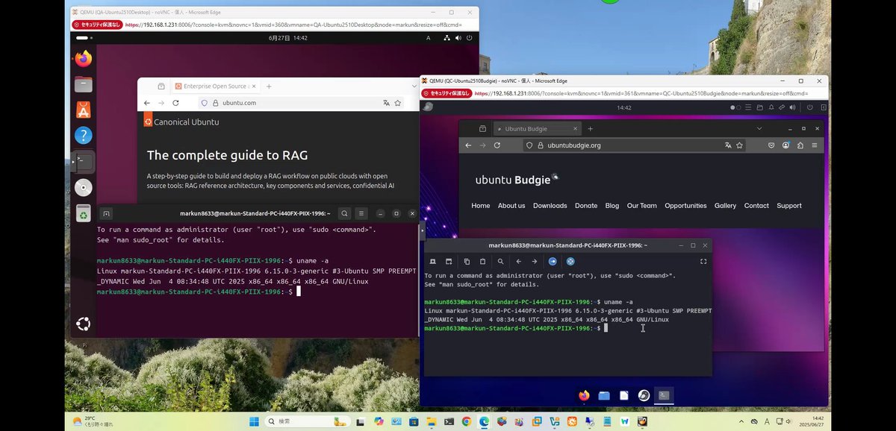This screenshot has width=896, height=431.
Task: Open Contact menu on Ubuntu Budgie site
Action: pyautogui.click(x=756, y=206)
